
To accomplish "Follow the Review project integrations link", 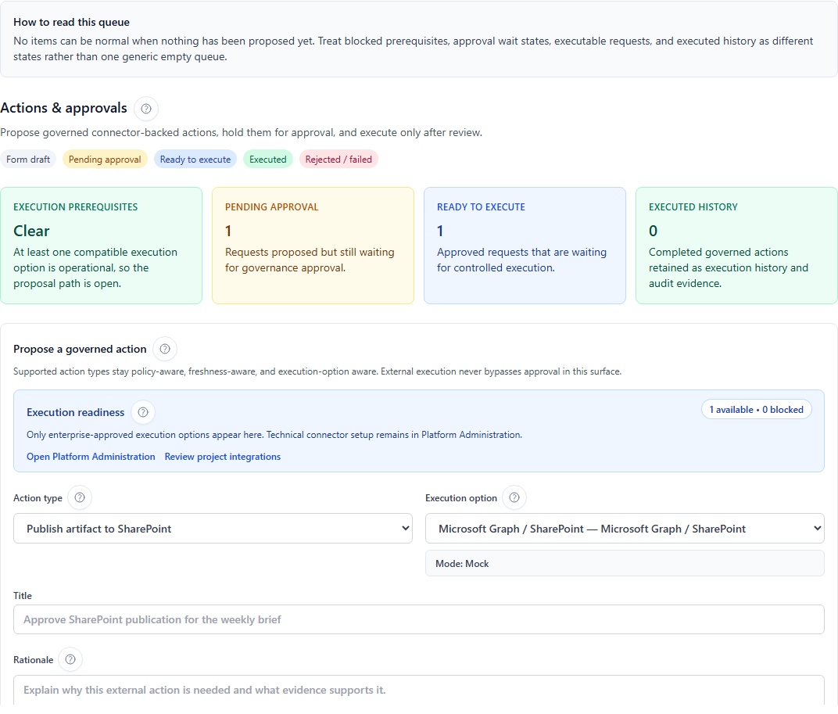I will coord(223,457).
